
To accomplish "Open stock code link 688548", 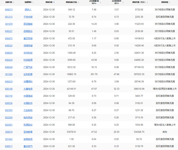I will pyautogui.click(x=9, y=67).
